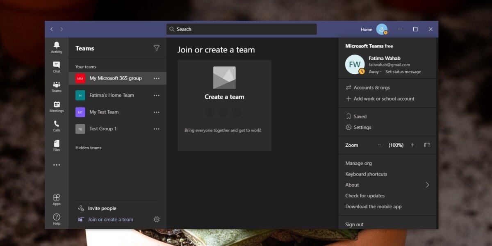
Task: Decrease zoom with minus button
Action: 379,145
